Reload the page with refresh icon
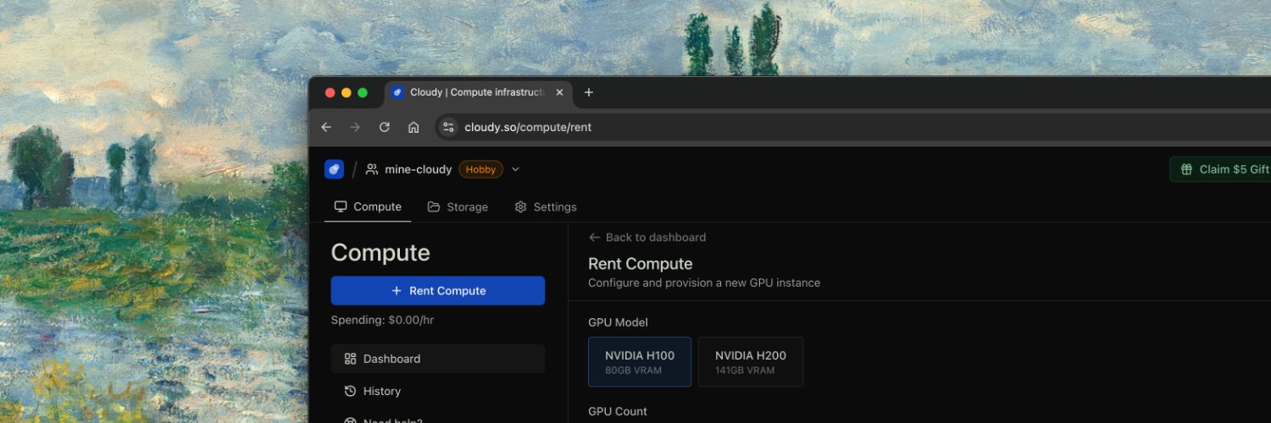Screen dimensions: 1271x423 384,127
